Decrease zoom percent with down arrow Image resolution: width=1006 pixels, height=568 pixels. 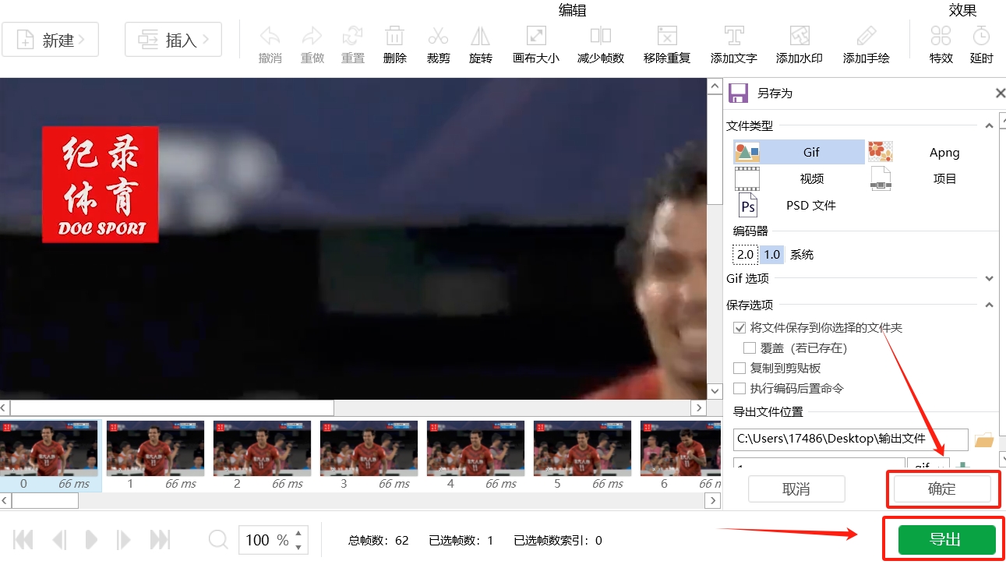pyautogui.click(x=298, y=547)
